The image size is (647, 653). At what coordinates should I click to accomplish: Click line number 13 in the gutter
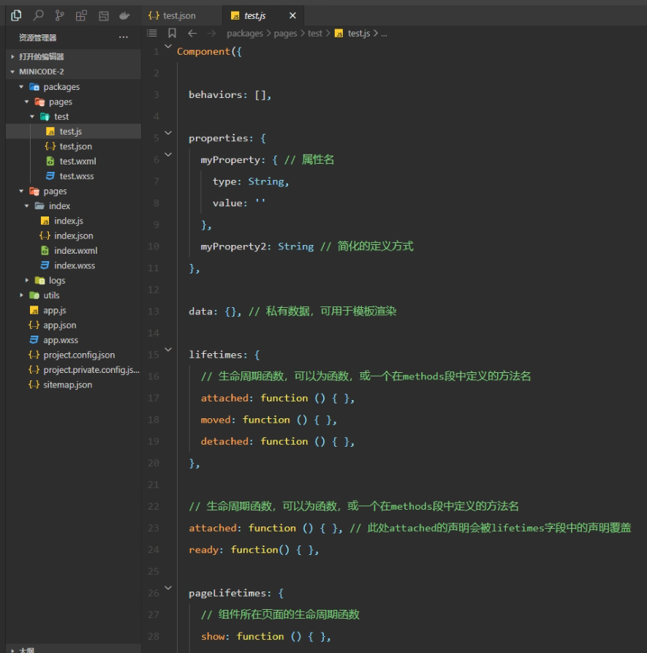[154, 311]
